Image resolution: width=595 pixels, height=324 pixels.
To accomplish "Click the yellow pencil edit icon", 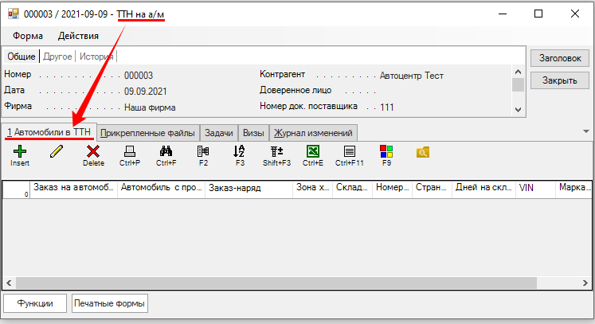I will [56, 151].
